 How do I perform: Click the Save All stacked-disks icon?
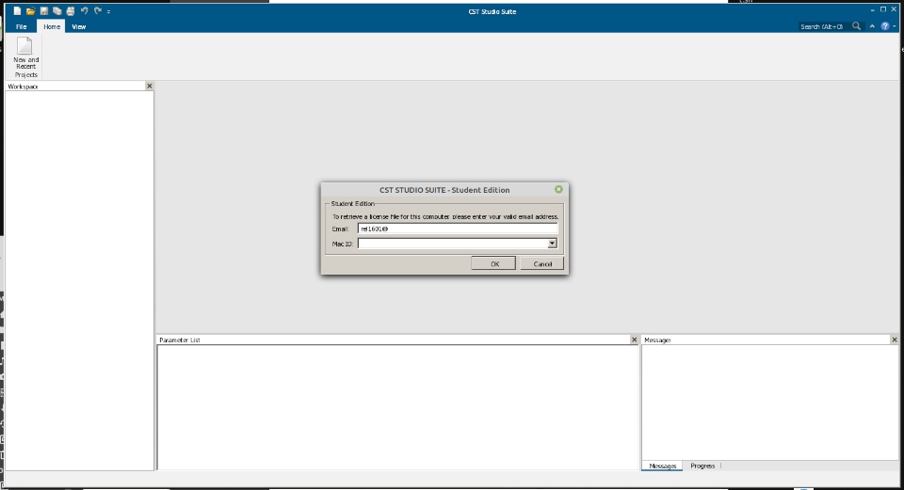tap(57, 11)
